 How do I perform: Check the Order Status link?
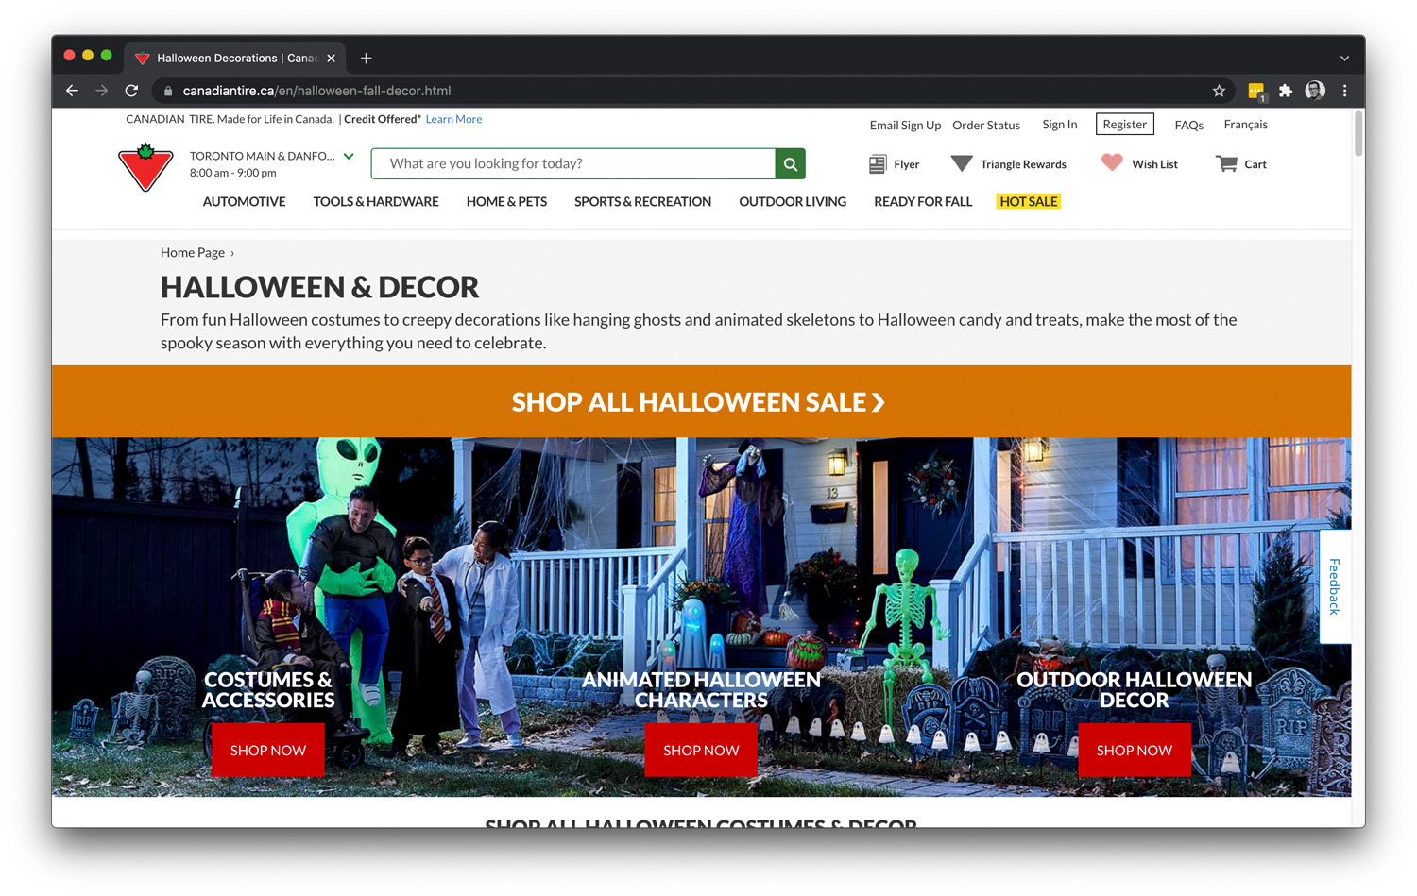[986, 125]
